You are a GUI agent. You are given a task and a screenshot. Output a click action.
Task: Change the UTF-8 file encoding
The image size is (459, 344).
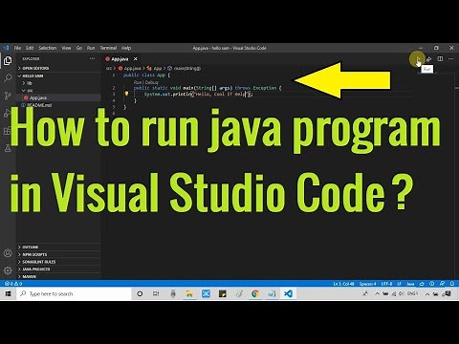(x=386, y=284)
